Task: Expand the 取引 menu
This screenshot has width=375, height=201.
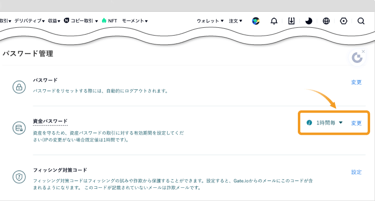Action: click(5, 21)
